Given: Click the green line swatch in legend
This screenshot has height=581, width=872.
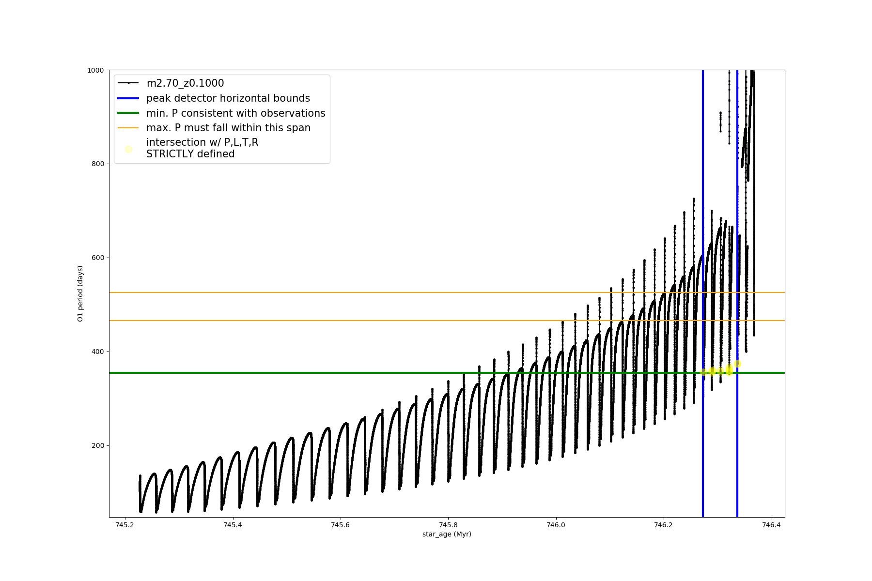Looking at the screenshot, I should 128,113.
